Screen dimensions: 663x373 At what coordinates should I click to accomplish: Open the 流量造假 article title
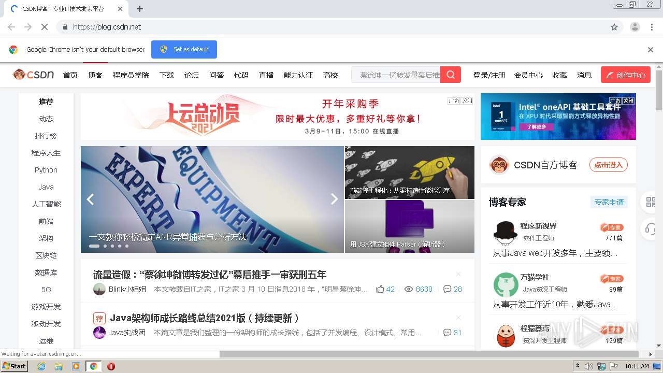tap(210, 275)
